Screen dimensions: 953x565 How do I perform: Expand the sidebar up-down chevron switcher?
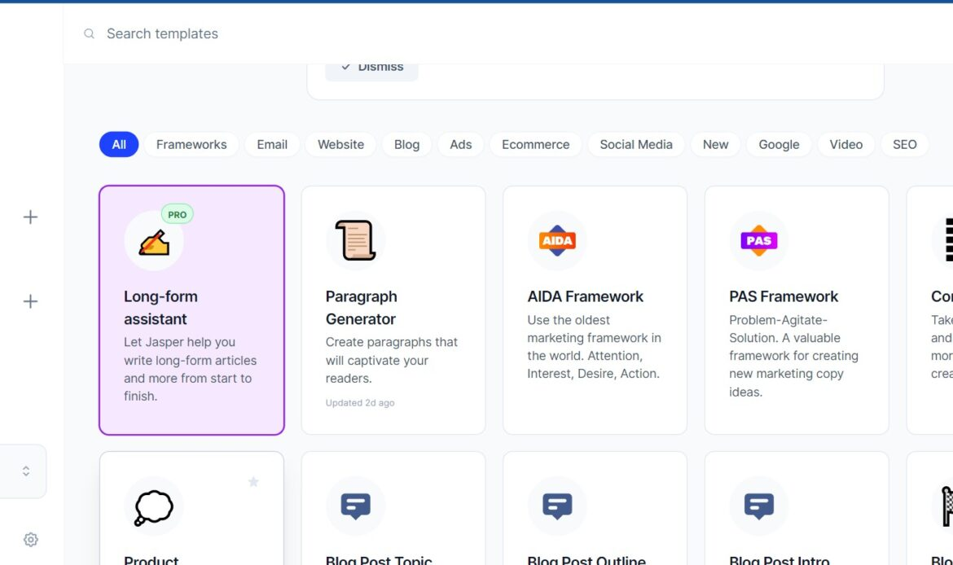(26, 471)
